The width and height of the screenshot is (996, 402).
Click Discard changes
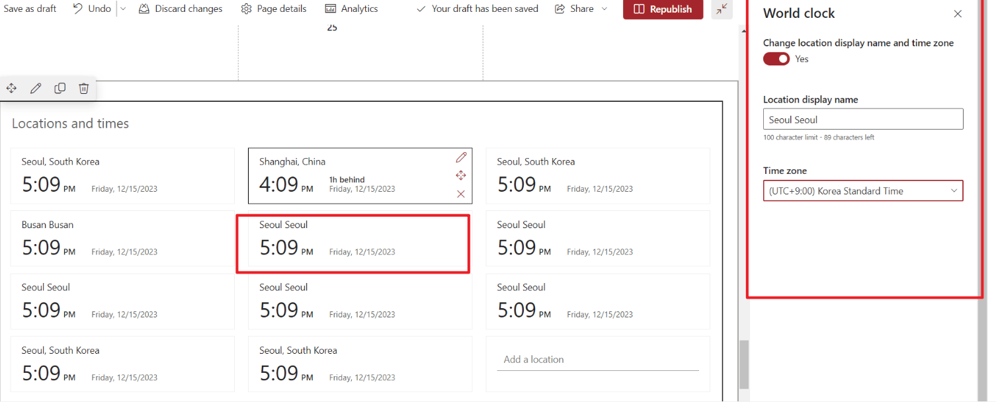pos(181,9)
